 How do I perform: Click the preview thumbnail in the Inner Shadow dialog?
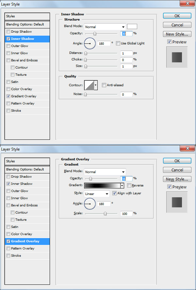[x=177, y=57]
